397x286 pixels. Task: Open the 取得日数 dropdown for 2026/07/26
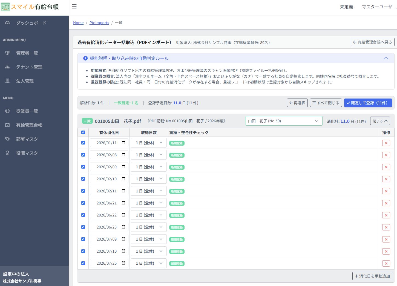149,263
